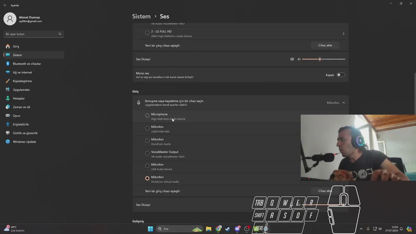416x234 pixels.
Task: Select Mikrofon USB Audio Device radio button
Action: click(147, 166)
